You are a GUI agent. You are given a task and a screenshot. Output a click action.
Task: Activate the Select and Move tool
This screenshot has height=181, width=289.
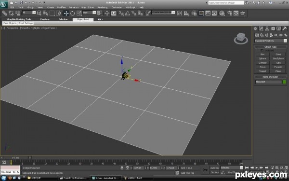(x=66, y=13)
